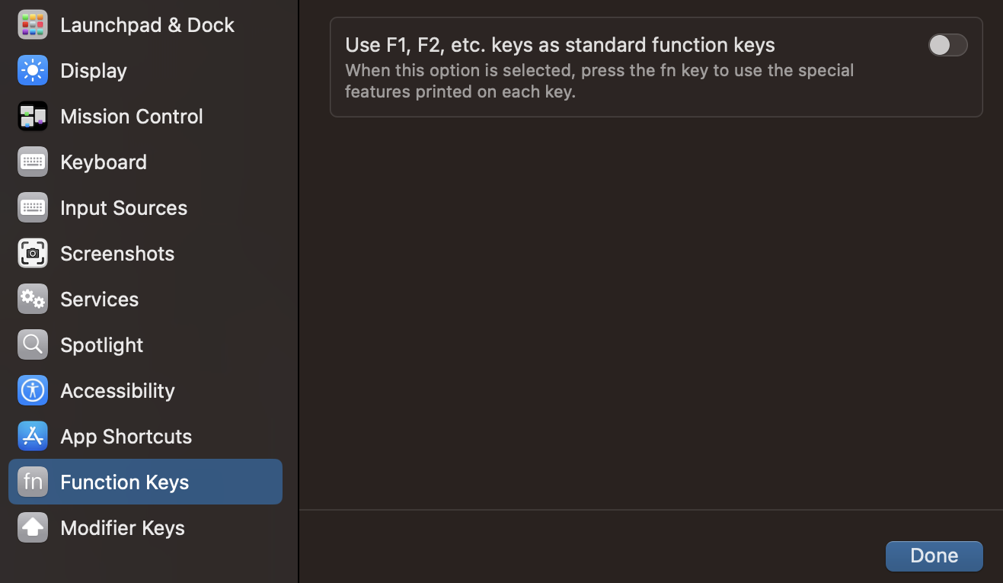
Task: Click the Accessibility icon
Action: pos(32,390)
